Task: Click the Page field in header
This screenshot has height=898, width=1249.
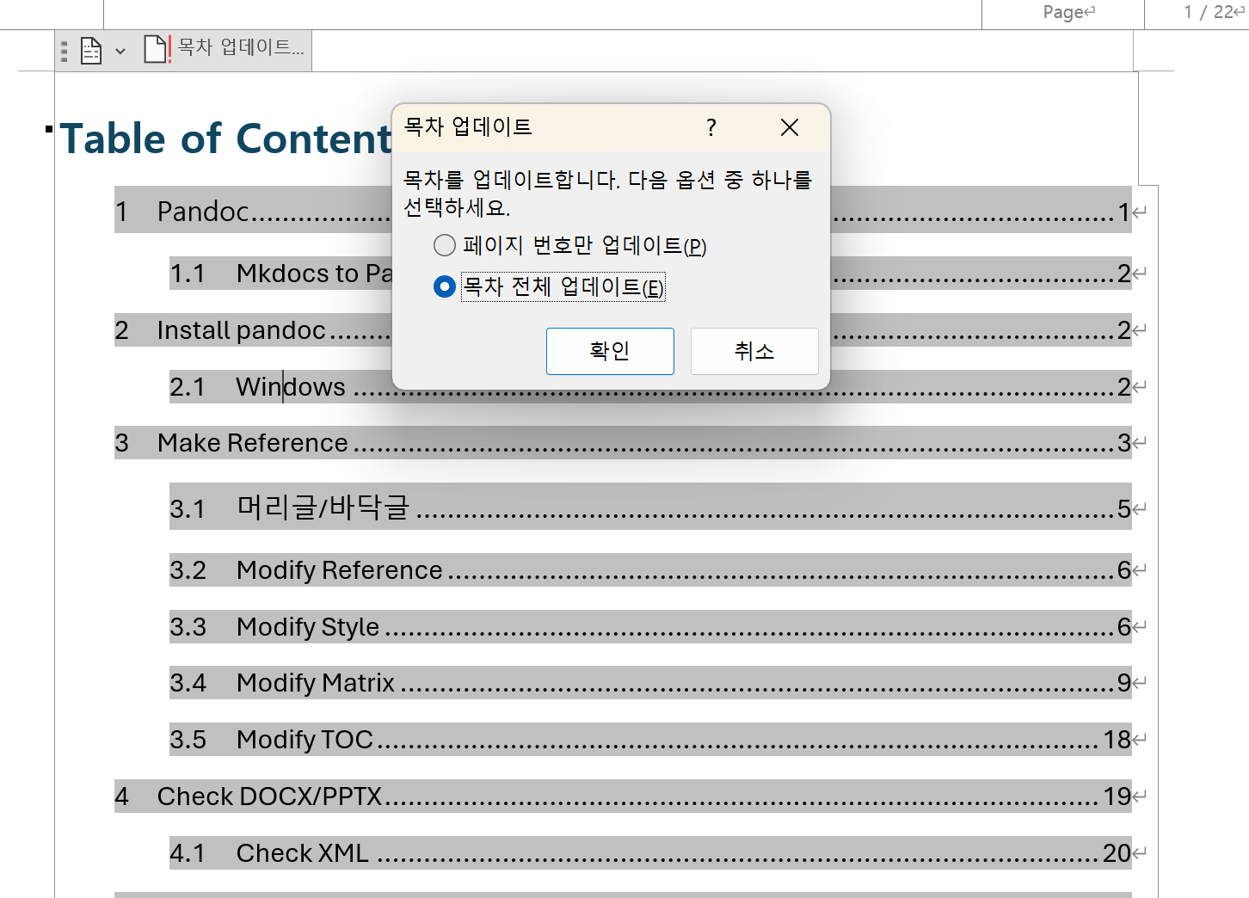Action: click(1063, 13)
